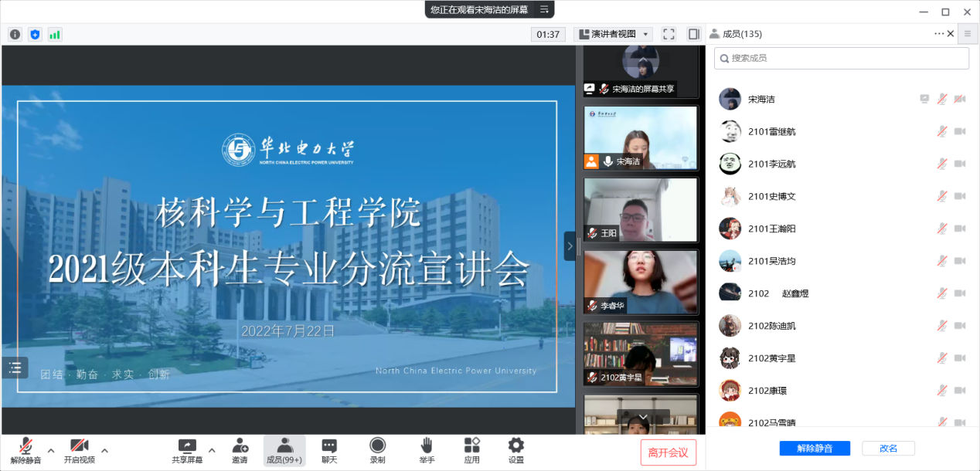
Task: Raise hand in the meeting
Action: (x=427, y=450)
